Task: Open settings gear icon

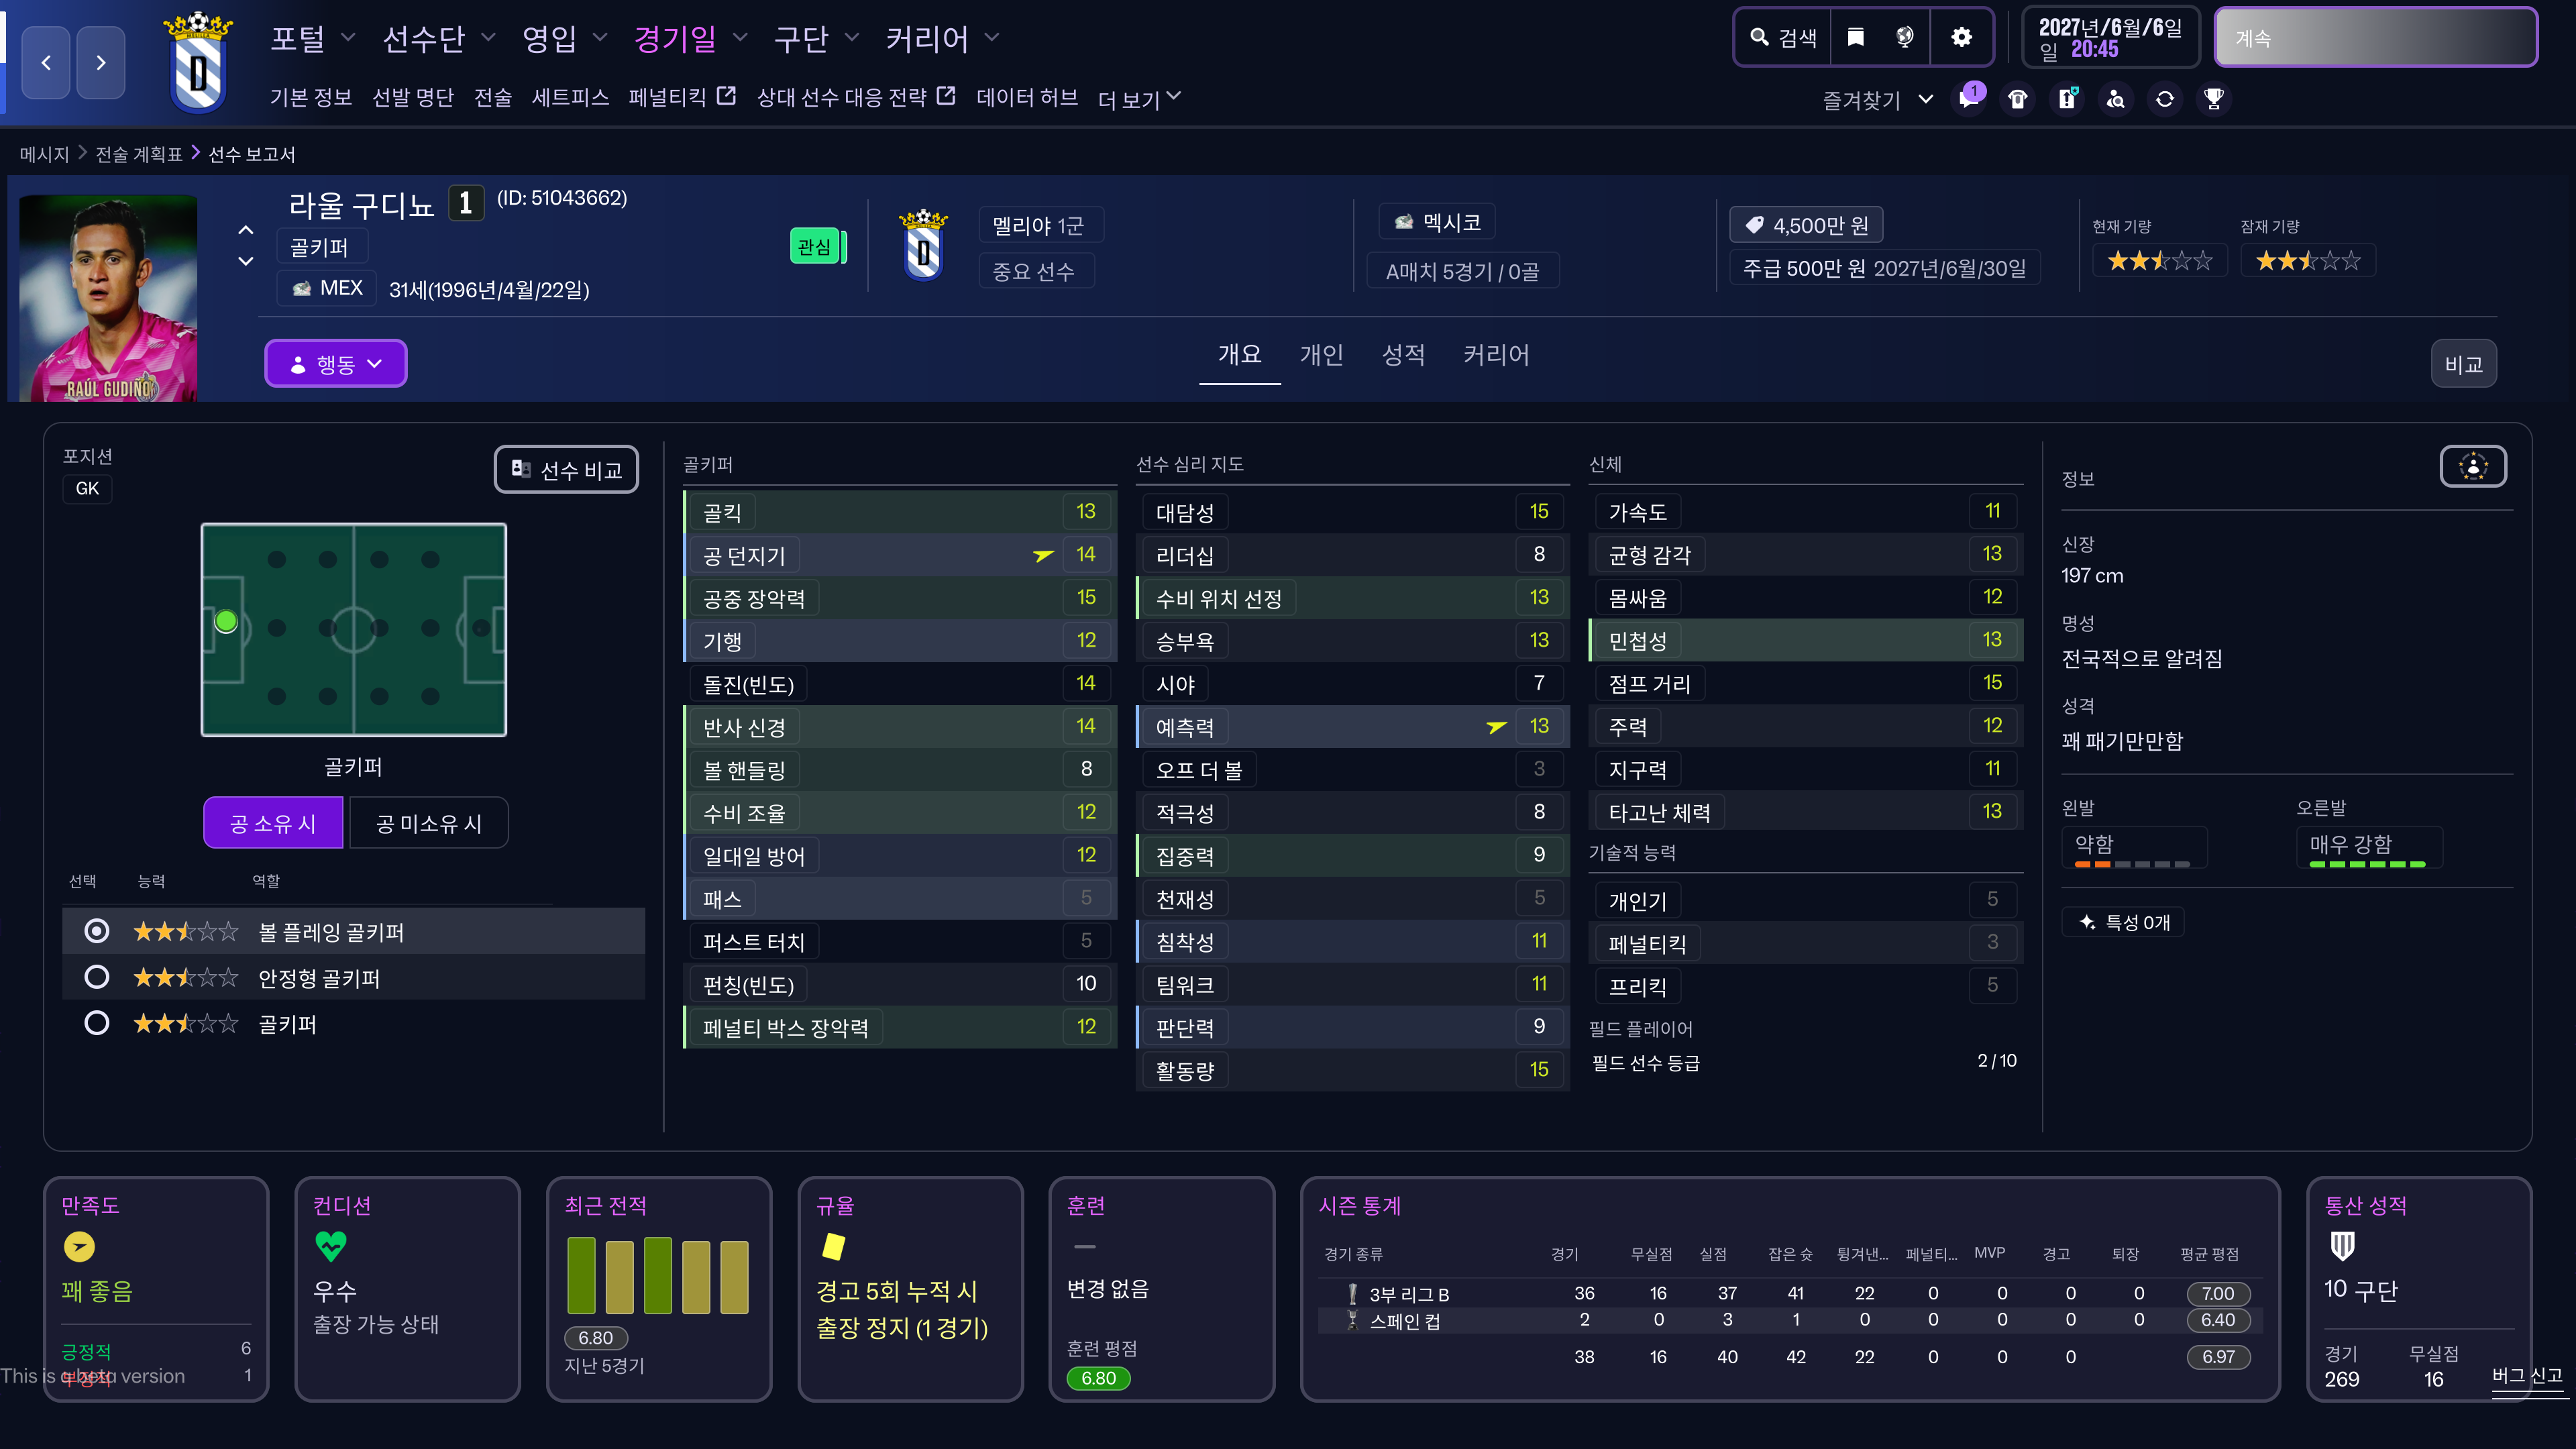Action: tap(1962, 37)
